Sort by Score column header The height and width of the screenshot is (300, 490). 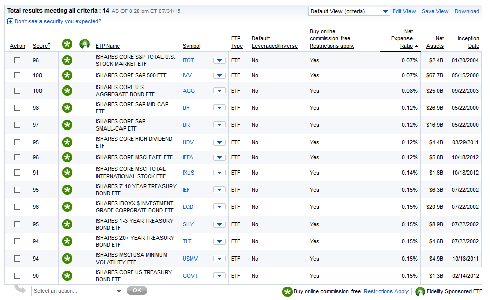tap(41, 46)
